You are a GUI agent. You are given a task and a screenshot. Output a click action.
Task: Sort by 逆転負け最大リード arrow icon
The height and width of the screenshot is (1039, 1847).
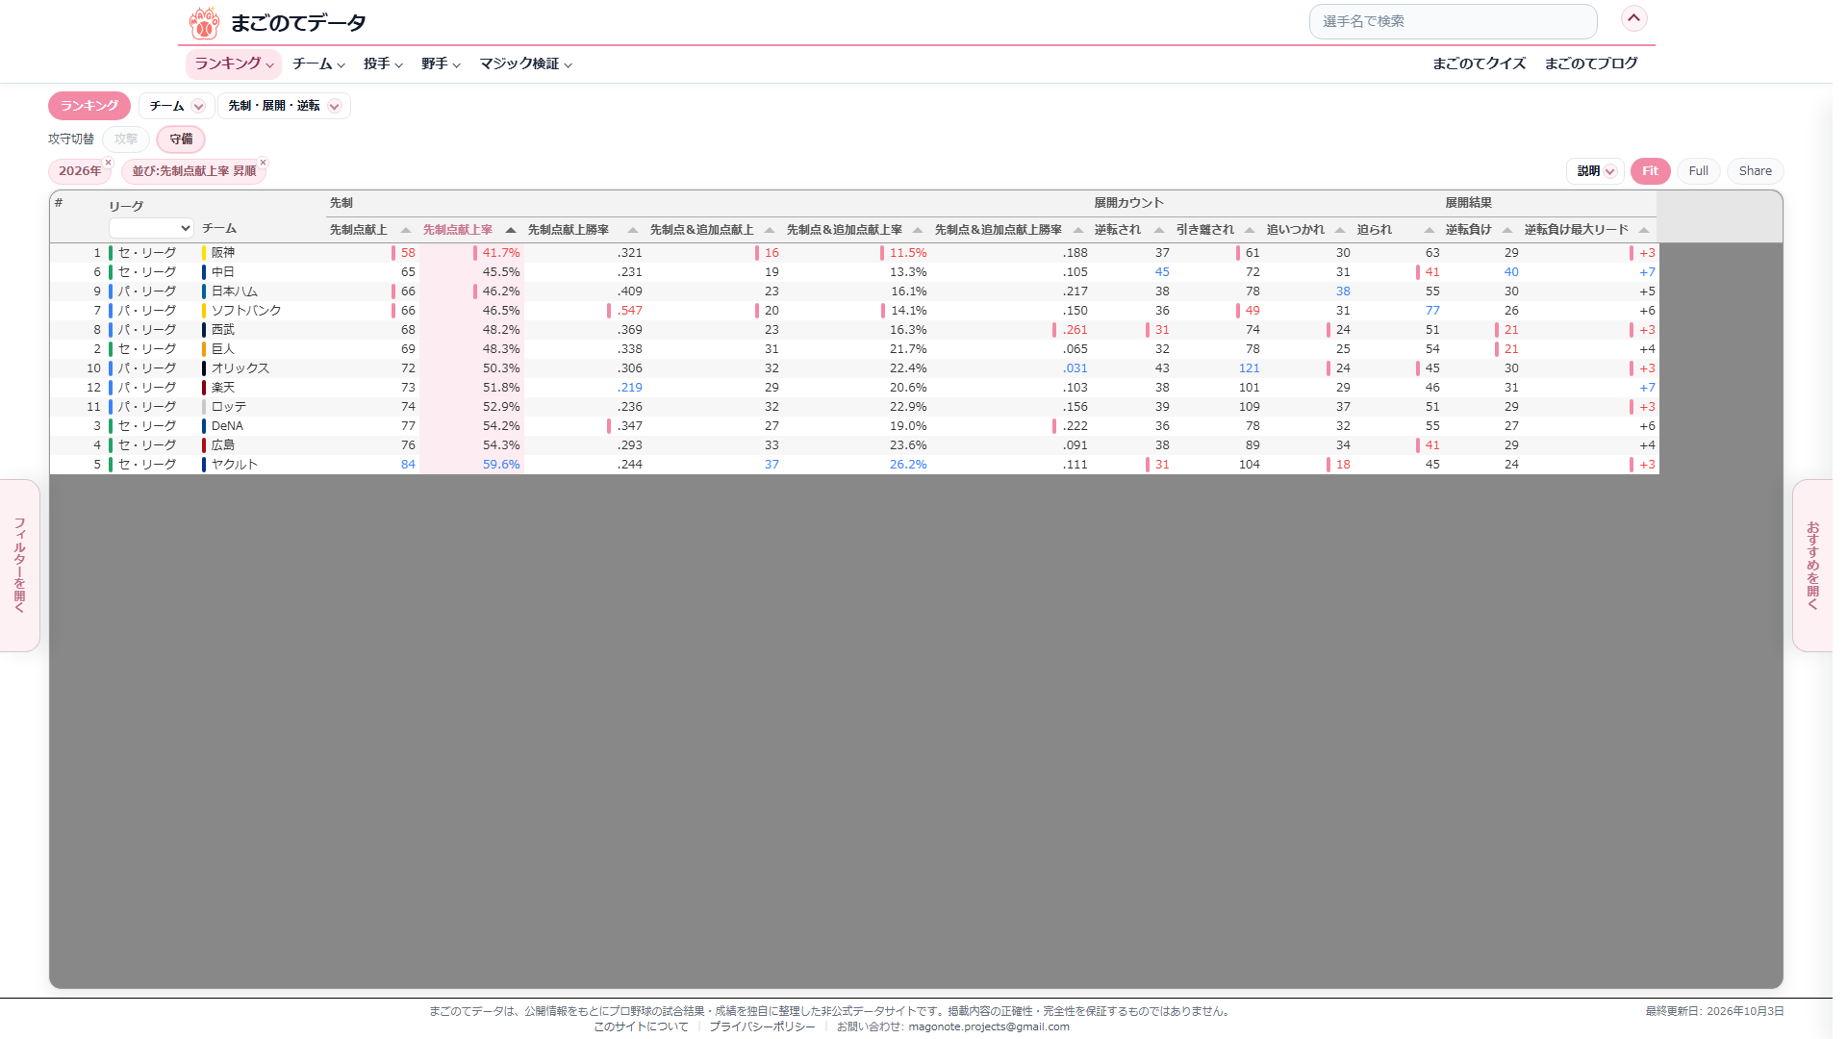coord(1644,230)
